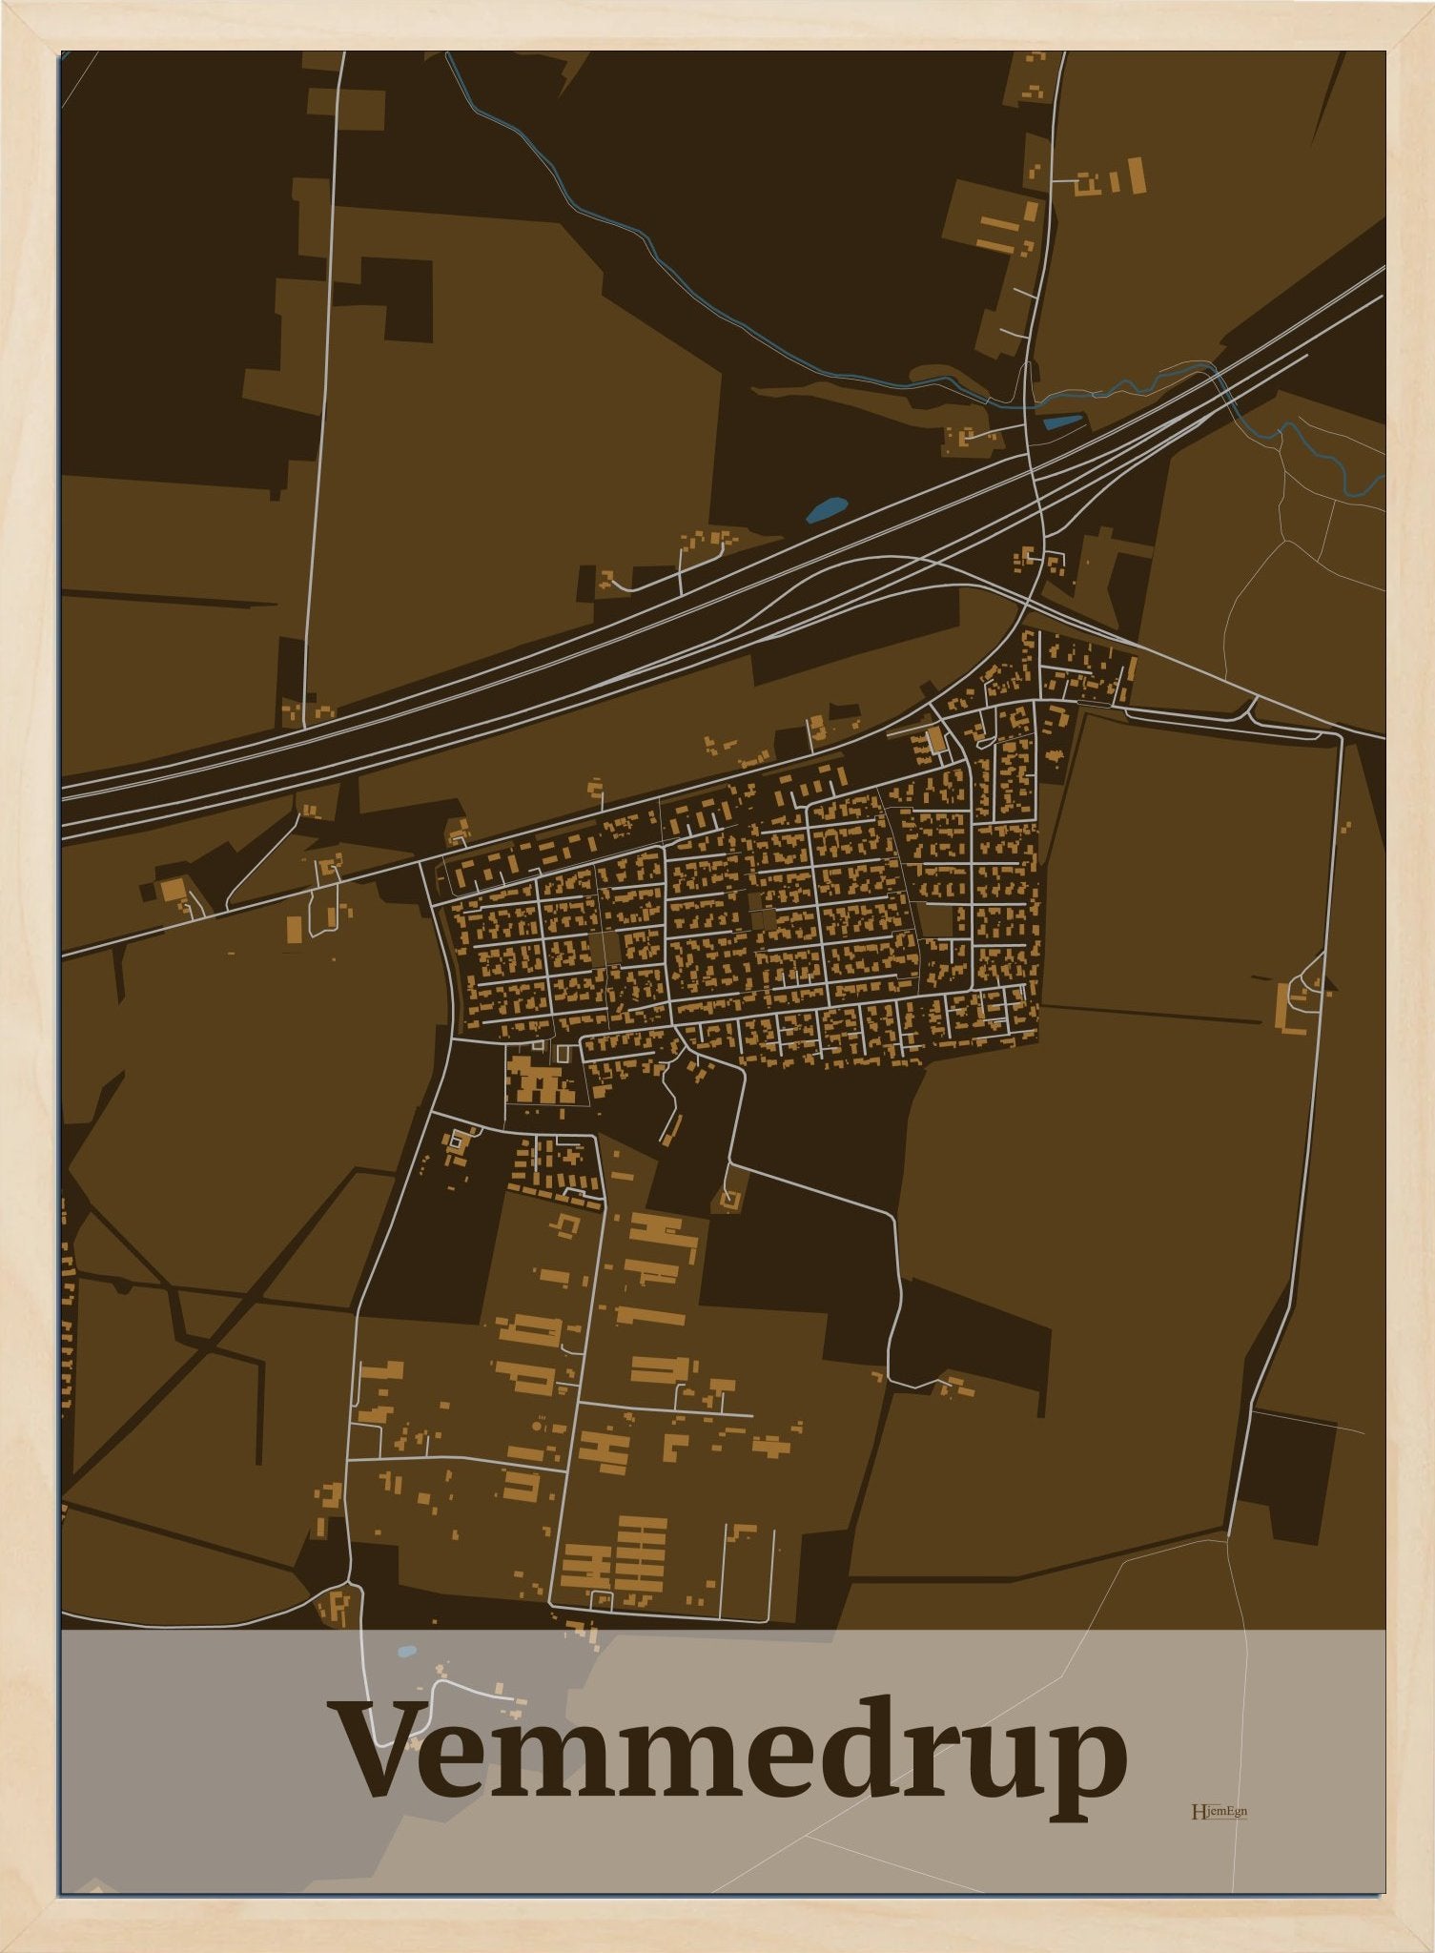Image resolution: width=1435 pixels, height=1953 pixels.
Task: Select the square courtyard building southwest of the school
Action: click(x=457, y=1141)
